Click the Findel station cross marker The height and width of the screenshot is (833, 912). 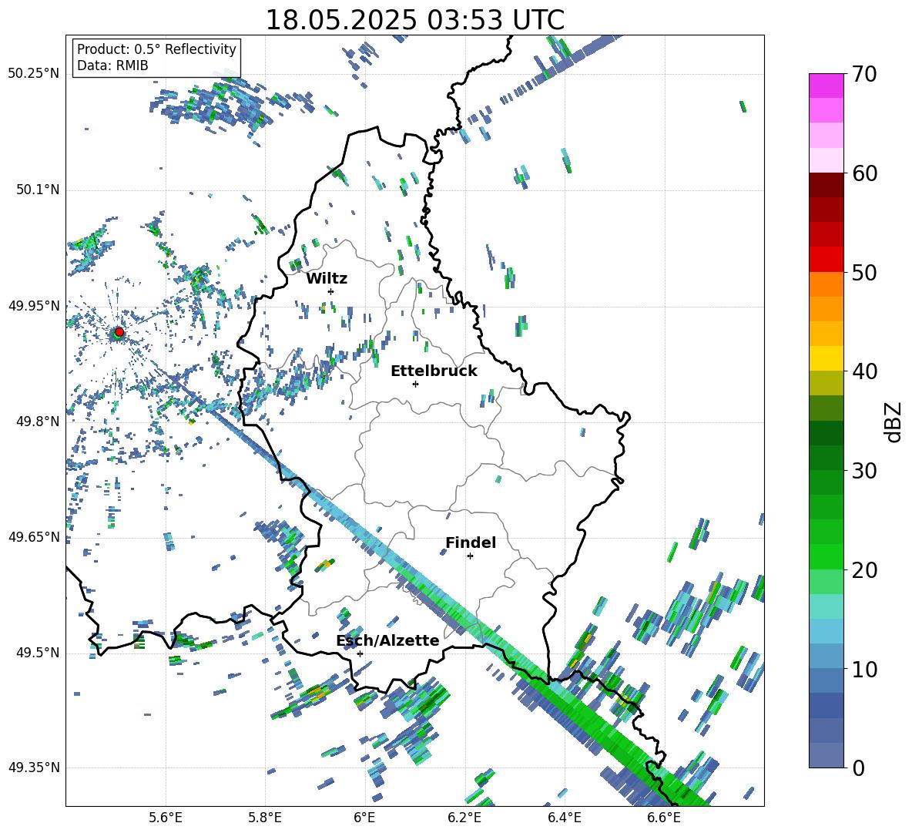coord(470,556)
